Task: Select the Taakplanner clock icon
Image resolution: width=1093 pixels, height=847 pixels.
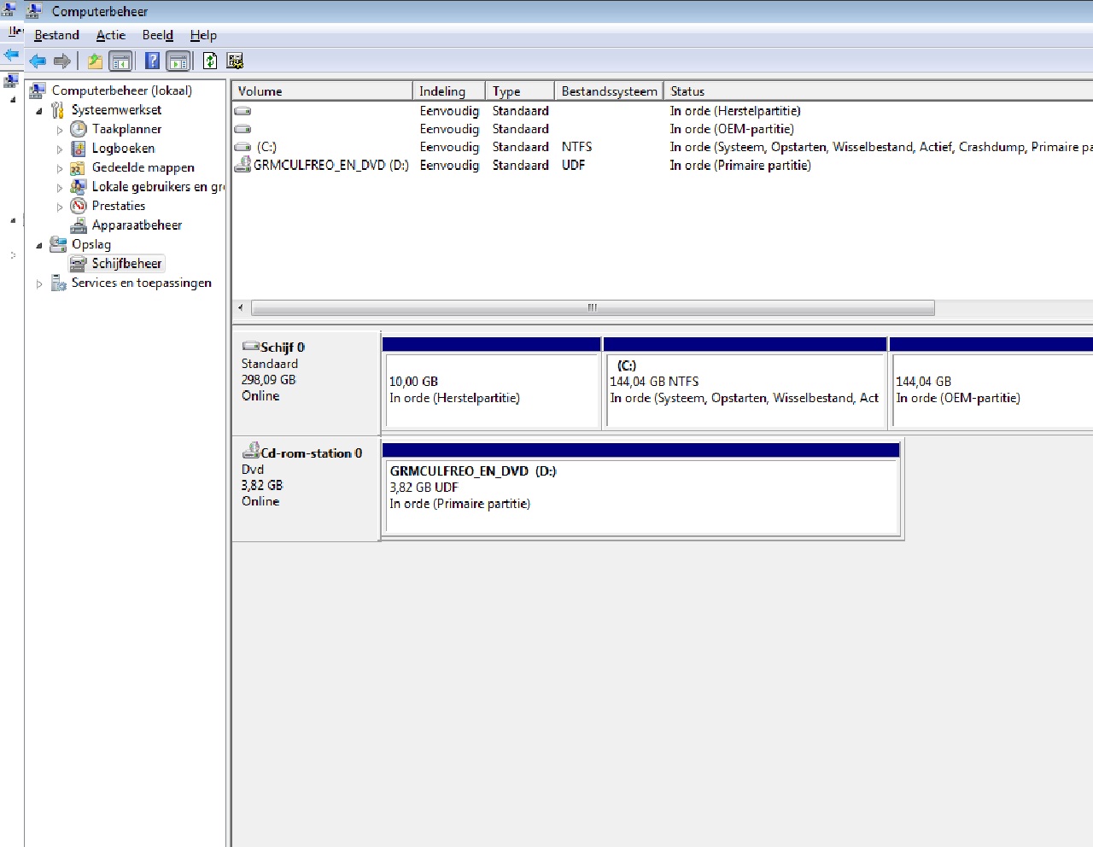Action: 79,129
